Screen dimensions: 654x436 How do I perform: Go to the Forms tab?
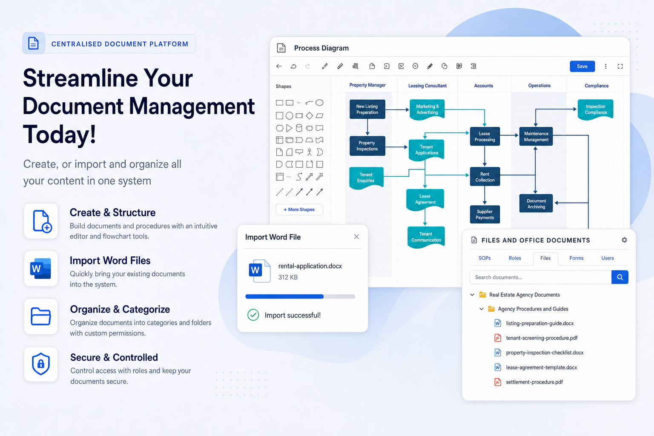point(577,258)
